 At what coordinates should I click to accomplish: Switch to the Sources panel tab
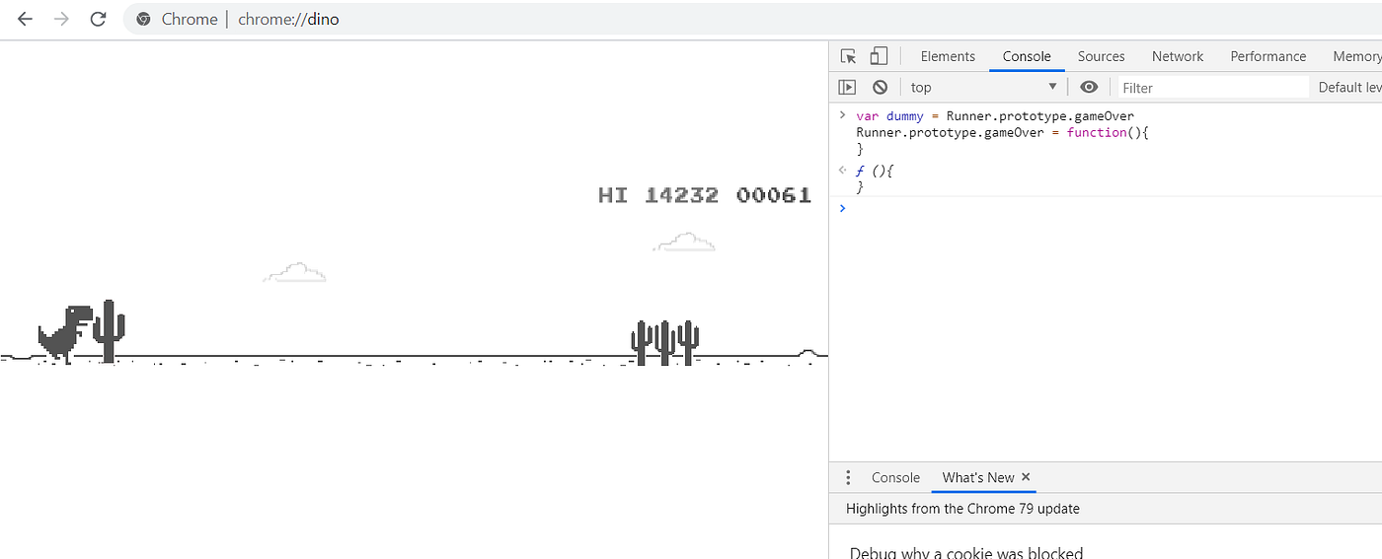coord(1101,56)
